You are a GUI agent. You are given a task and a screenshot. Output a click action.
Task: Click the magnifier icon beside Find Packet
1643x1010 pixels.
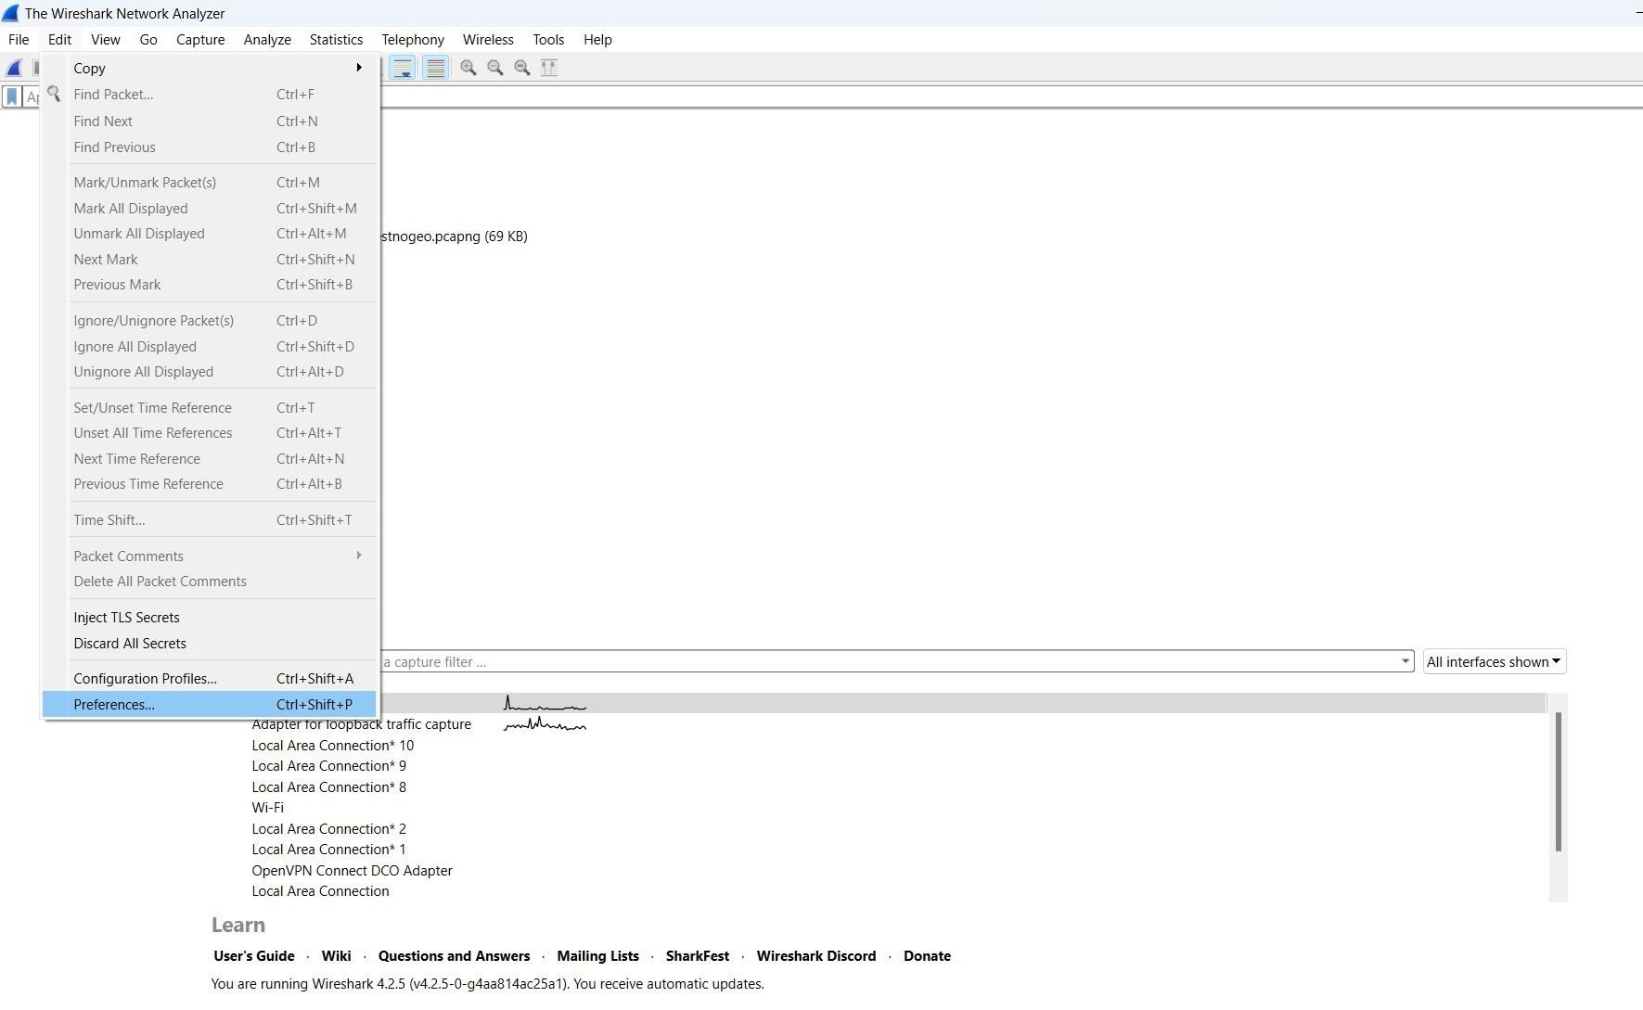pyautogui.click(x=54, y=94)
